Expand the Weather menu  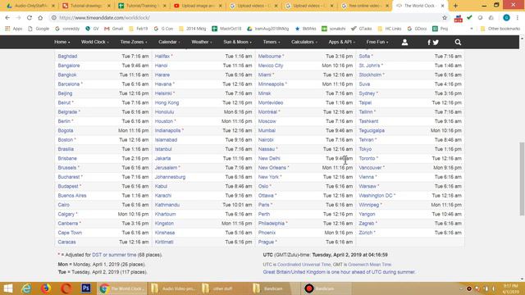click(x=202, y=42)
